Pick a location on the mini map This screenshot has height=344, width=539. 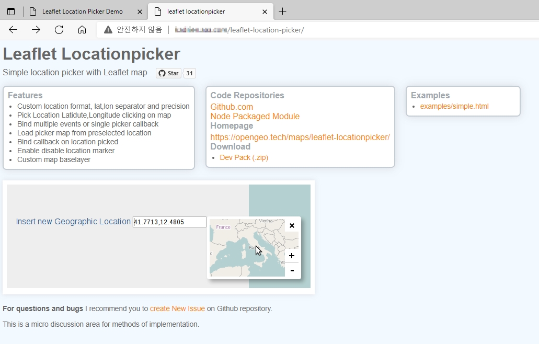(x=247, y=248)
